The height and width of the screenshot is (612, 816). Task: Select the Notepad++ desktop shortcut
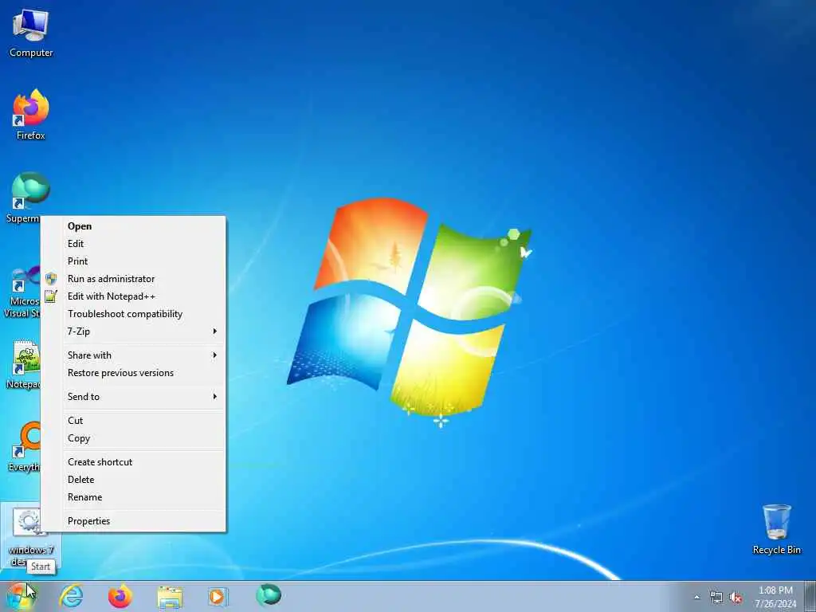[x=23, y=364]
